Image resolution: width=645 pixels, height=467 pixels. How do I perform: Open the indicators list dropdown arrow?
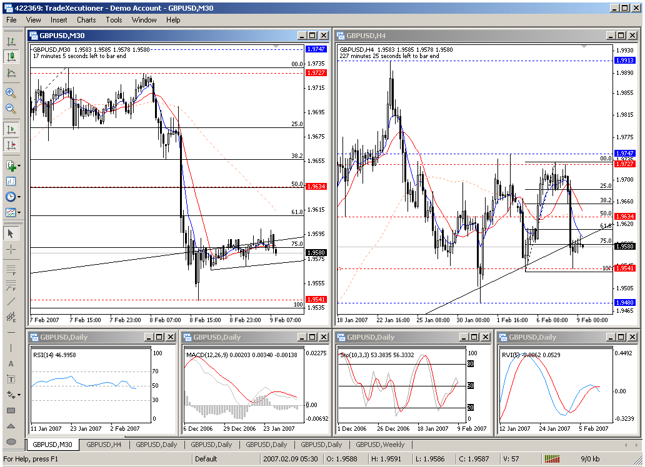click(x=19, y=165)
